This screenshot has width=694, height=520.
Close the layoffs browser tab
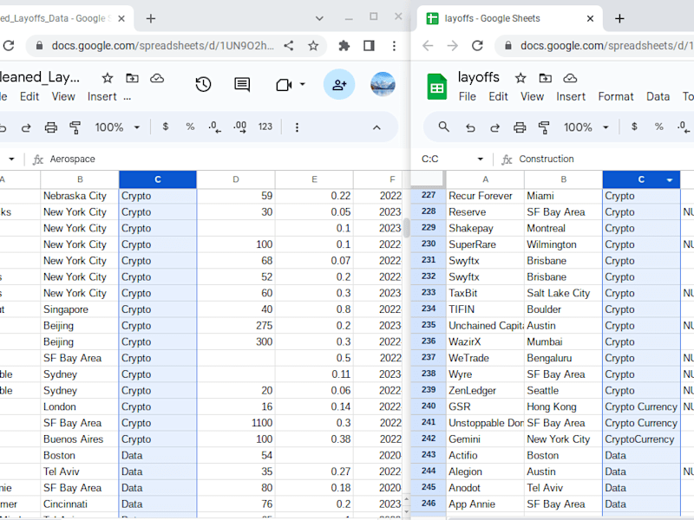point(590,18)
